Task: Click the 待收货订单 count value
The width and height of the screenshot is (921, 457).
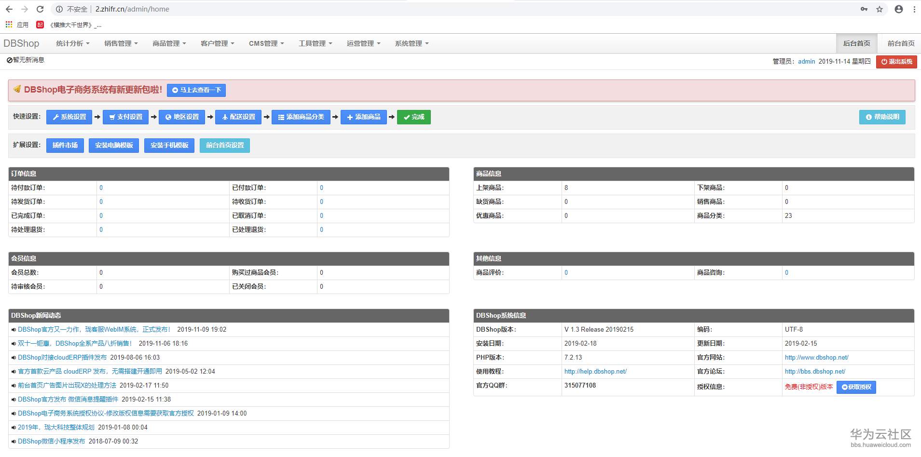Action: tap(321, 202)
